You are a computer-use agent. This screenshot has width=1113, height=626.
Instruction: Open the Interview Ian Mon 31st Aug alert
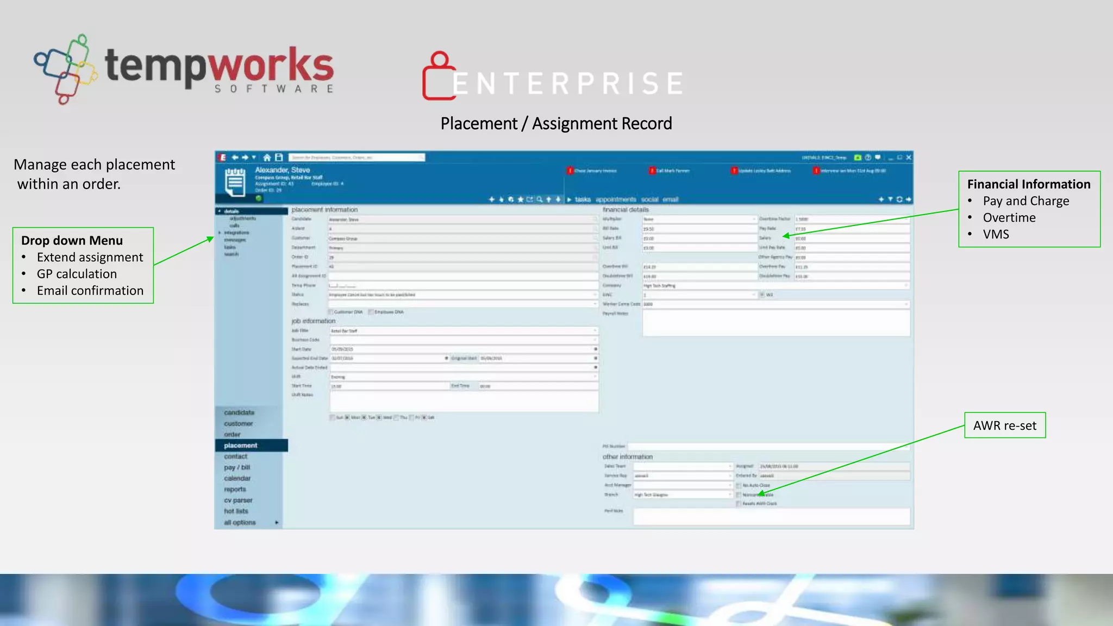tap(849, 171)
